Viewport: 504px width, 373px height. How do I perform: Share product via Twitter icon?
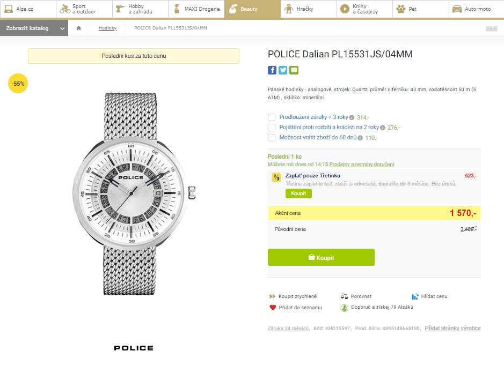click(x=283, y=70)
